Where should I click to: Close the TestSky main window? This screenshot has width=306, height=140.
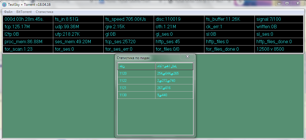click(298, 3)
